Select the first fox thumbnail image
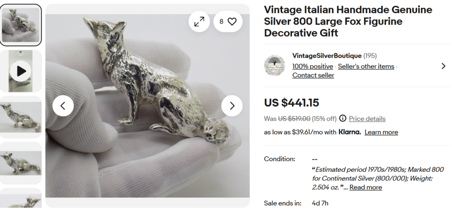This screenshot has height=210, width=452. [x=21, y=25]
